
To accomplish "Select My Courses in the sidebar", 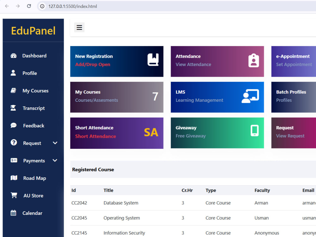I will click(35, 91).
